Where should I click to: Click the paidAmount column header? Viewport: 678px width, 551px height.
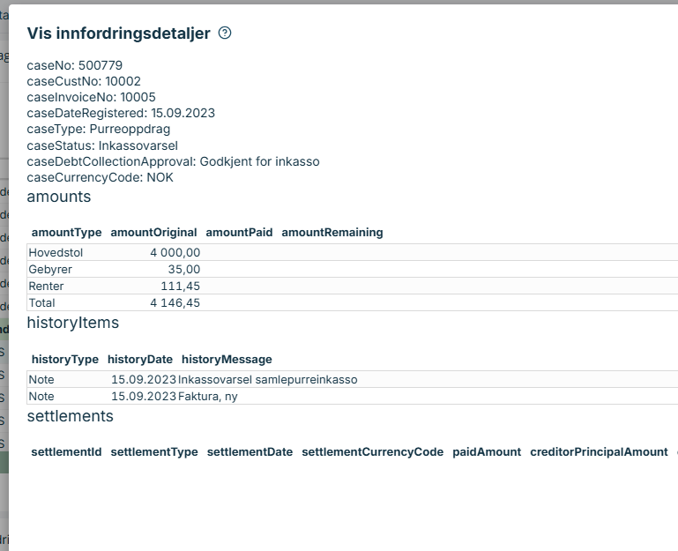pos(487,452)
